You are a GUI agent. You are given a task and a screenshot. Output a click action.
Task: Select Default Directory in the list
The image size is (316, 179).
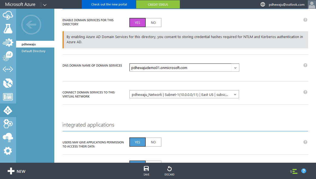click(x=34, y=51)
